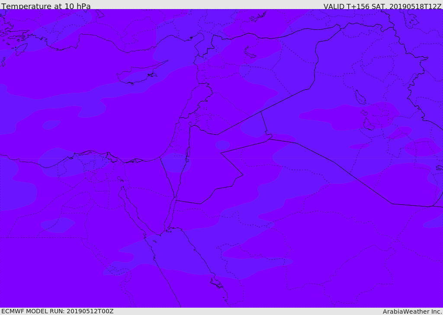The height and width of the screenshot is (315, 443).
Task: Click the "VALID T+156 SAT. 20190518T12Z" label
Action: (382, 6)
